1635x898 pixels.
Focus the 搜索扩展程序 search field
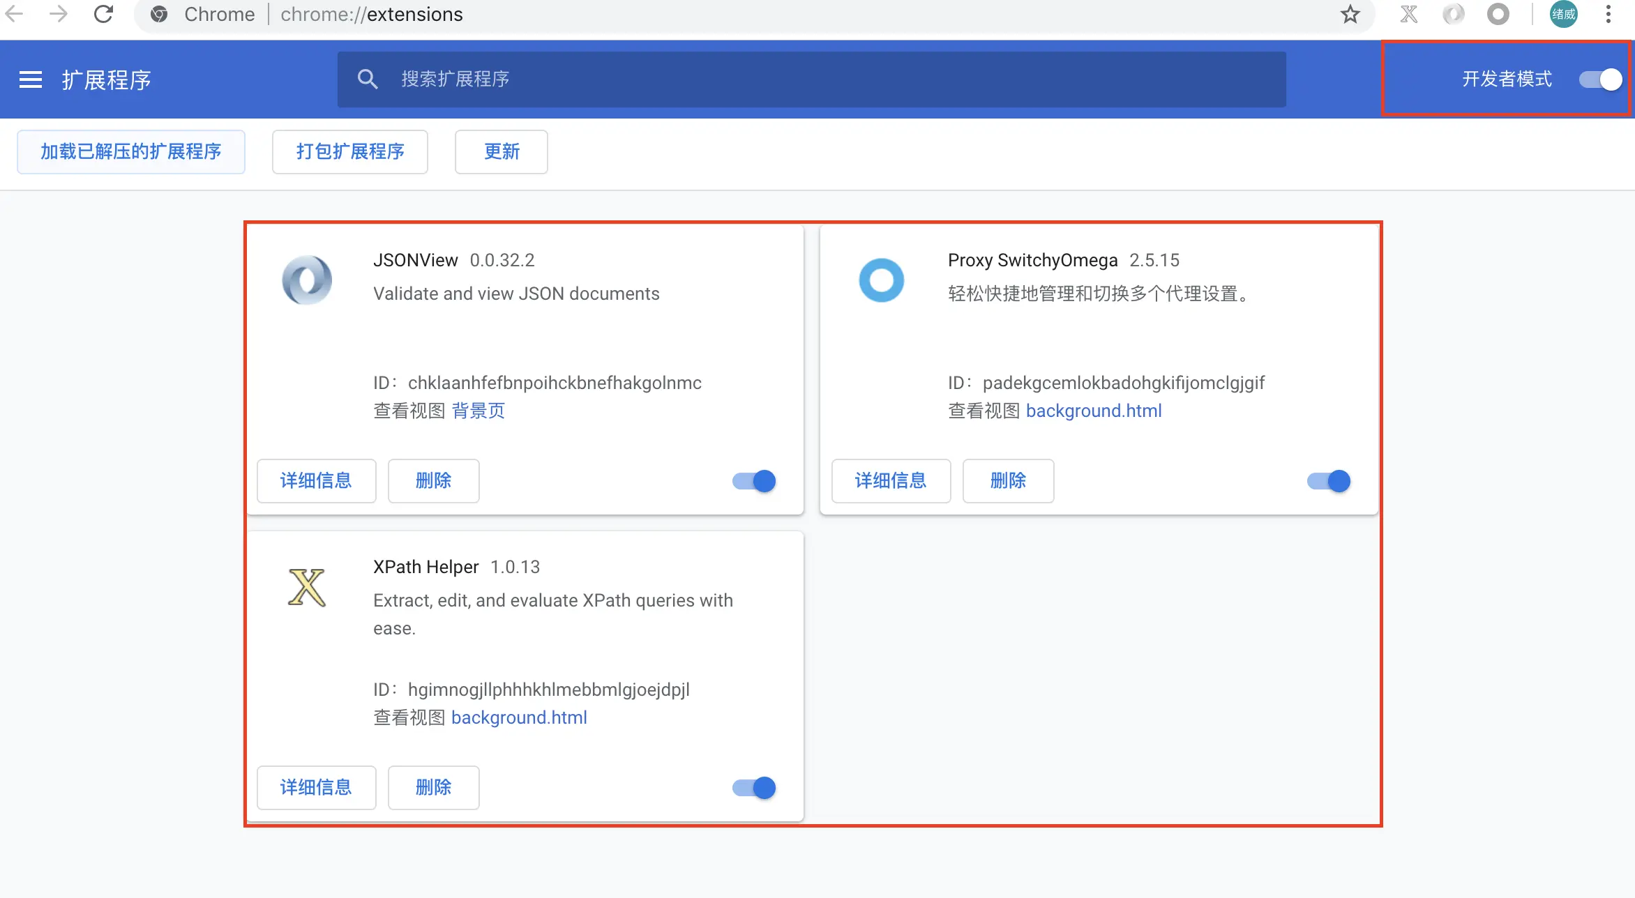point(809,79)
